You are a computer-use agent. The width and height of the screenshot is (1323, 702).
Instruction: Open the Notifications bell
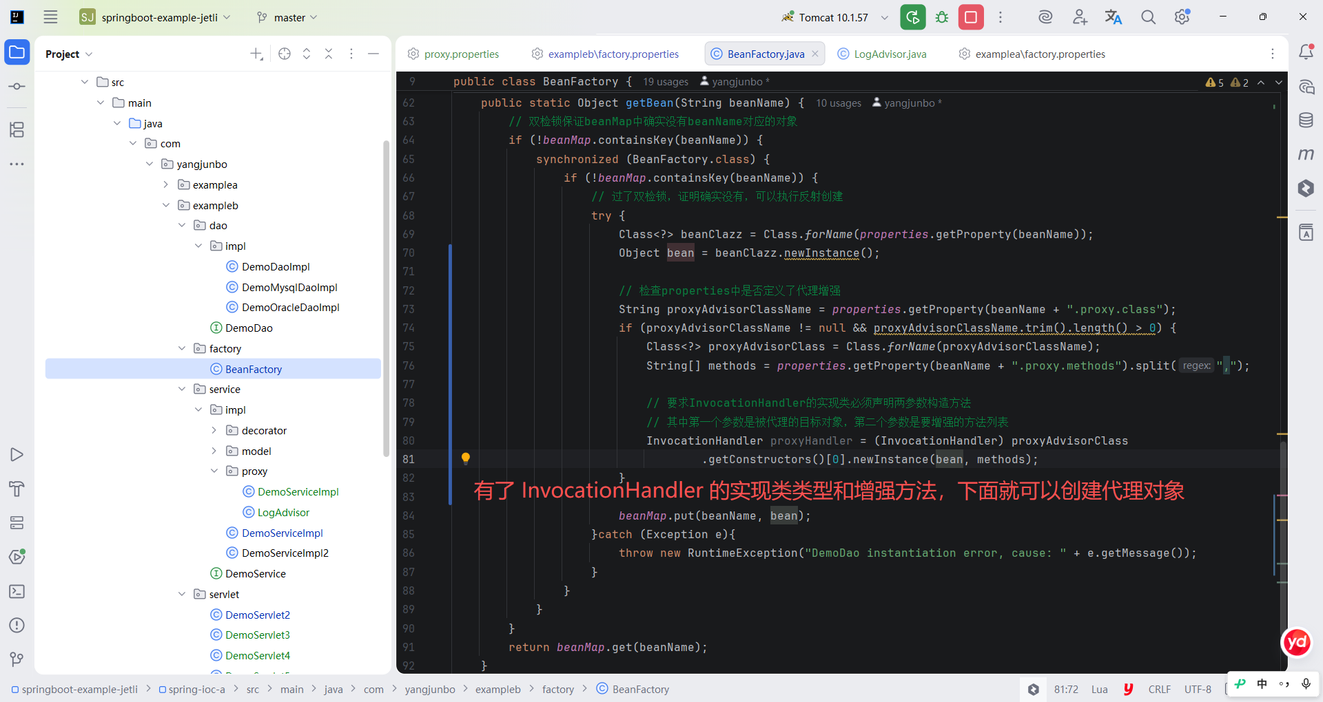pos(1306,52)
